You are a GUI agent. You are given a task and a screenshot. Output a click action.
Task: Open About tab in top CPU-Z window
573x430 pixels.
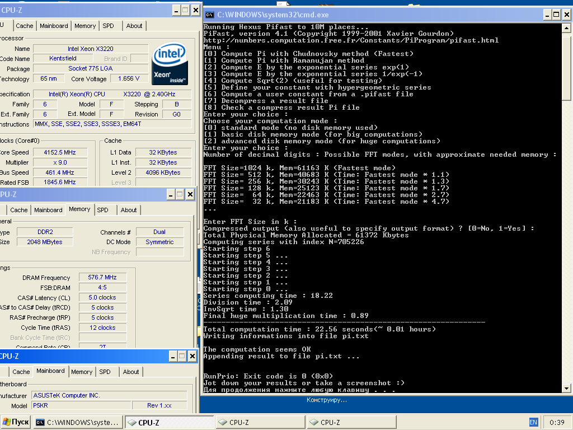click(x=134, y=26)
